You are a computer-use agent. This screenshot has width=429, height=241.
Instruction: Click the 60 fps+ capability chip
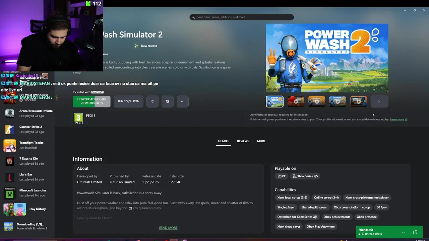(x=382, y=207)
